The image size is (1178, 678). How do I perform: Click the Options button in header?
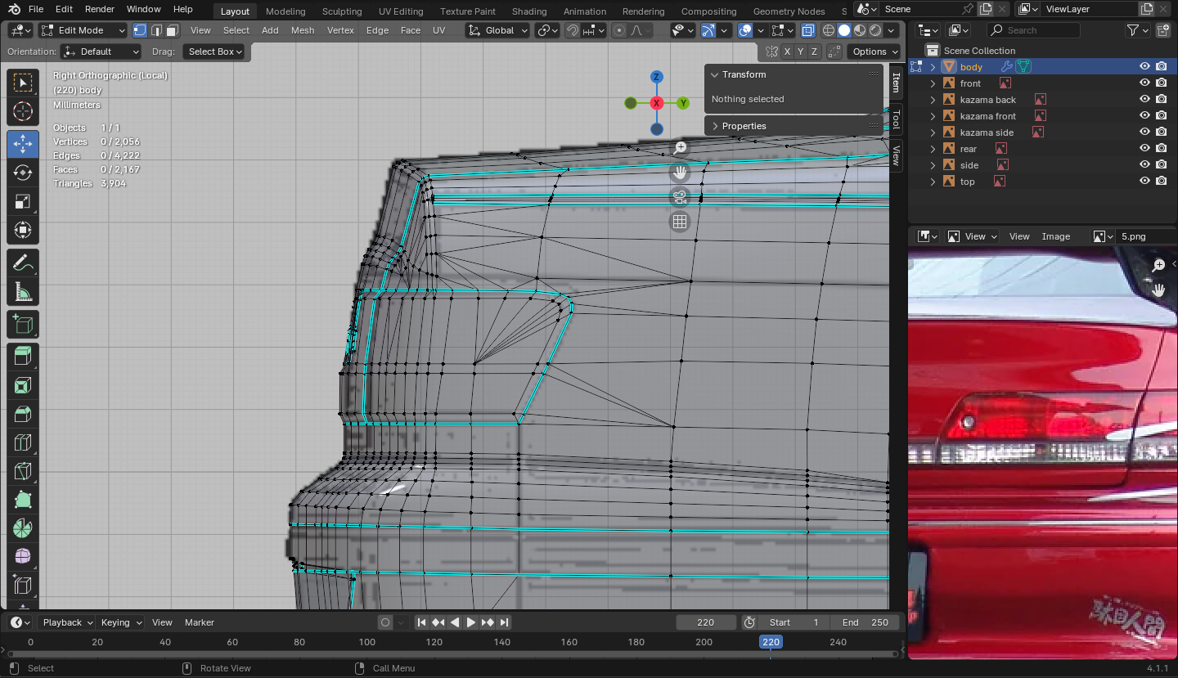click(x=870, y=52)
